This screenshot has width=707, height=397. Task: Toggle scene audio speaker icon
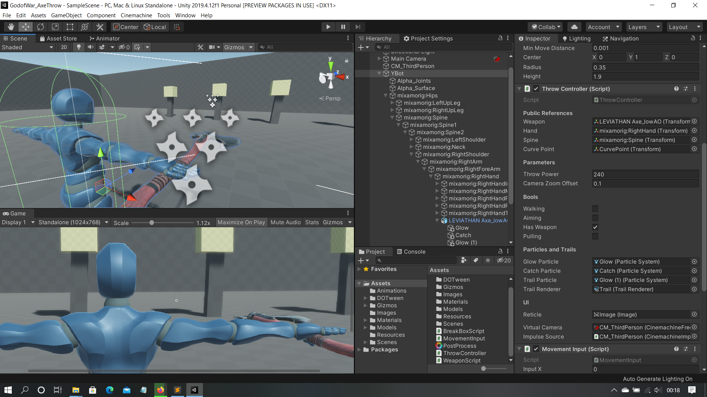pos(90,47)
